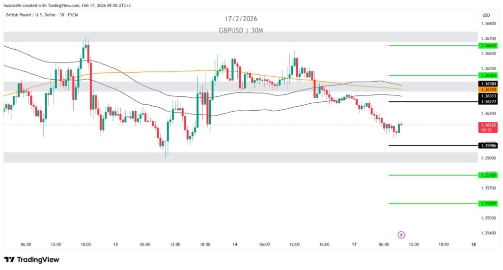Click the 14 date marker on time axis

(x=235, y=244)
